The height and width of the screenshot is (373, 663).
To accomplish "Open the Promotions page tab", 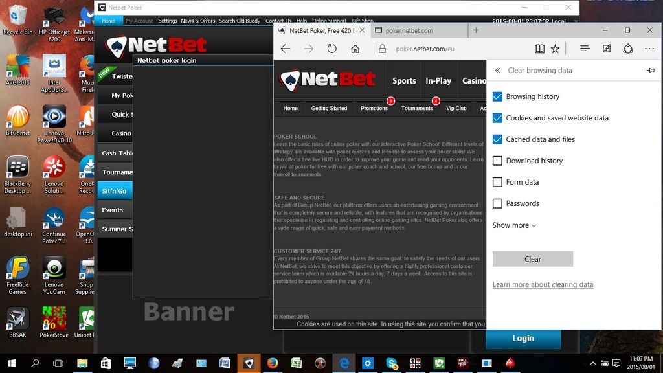I will click(374, 108).
